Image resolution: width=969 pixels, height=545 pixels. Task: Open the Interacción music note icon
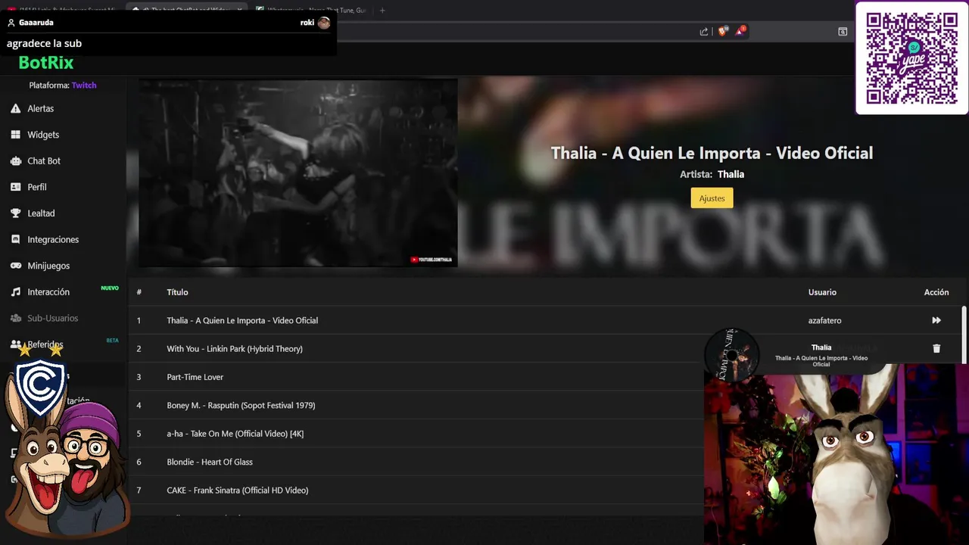15,292
